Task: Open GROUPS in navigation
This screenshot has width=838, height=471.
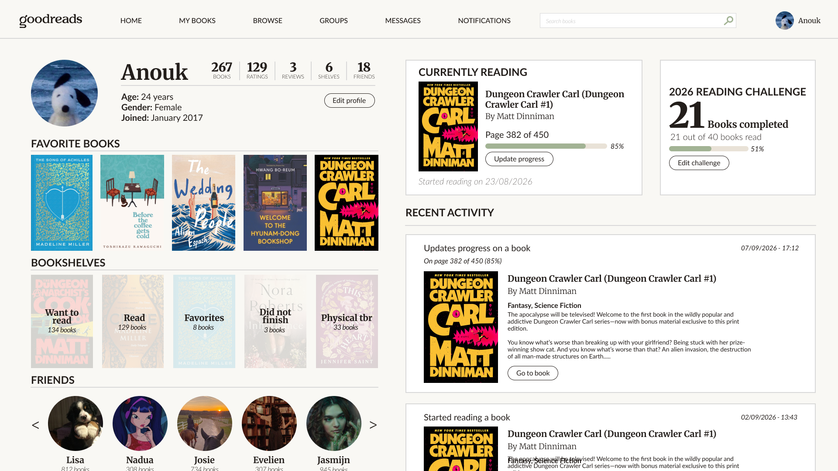Action: pos(333,20)
